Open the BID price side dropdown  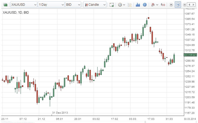(x=73, y=5)
